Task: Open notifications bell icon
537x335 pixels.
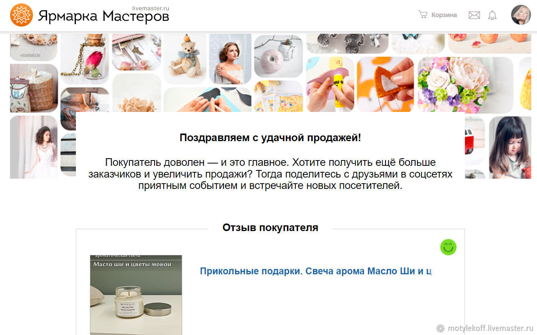Action: pos(492,15)
